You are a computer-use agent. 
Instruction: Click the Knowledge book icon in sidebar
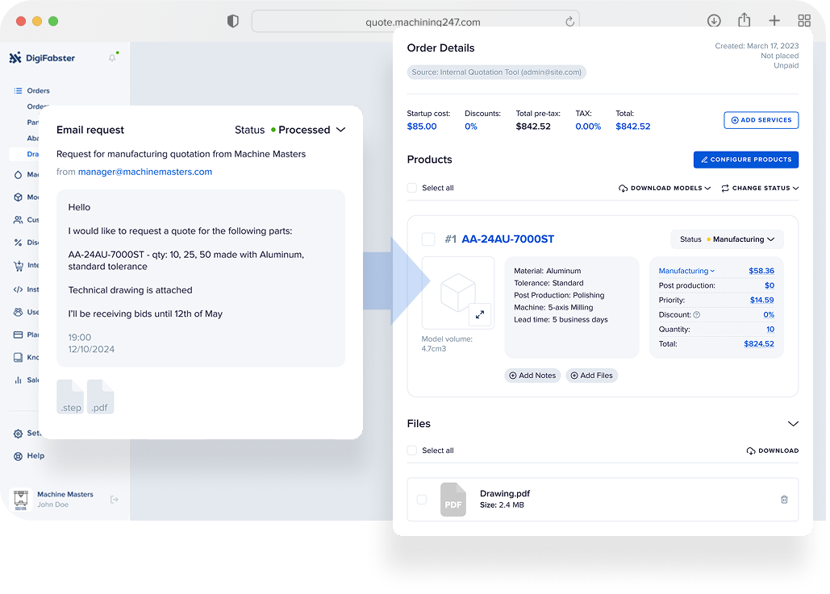click(18, 357)
